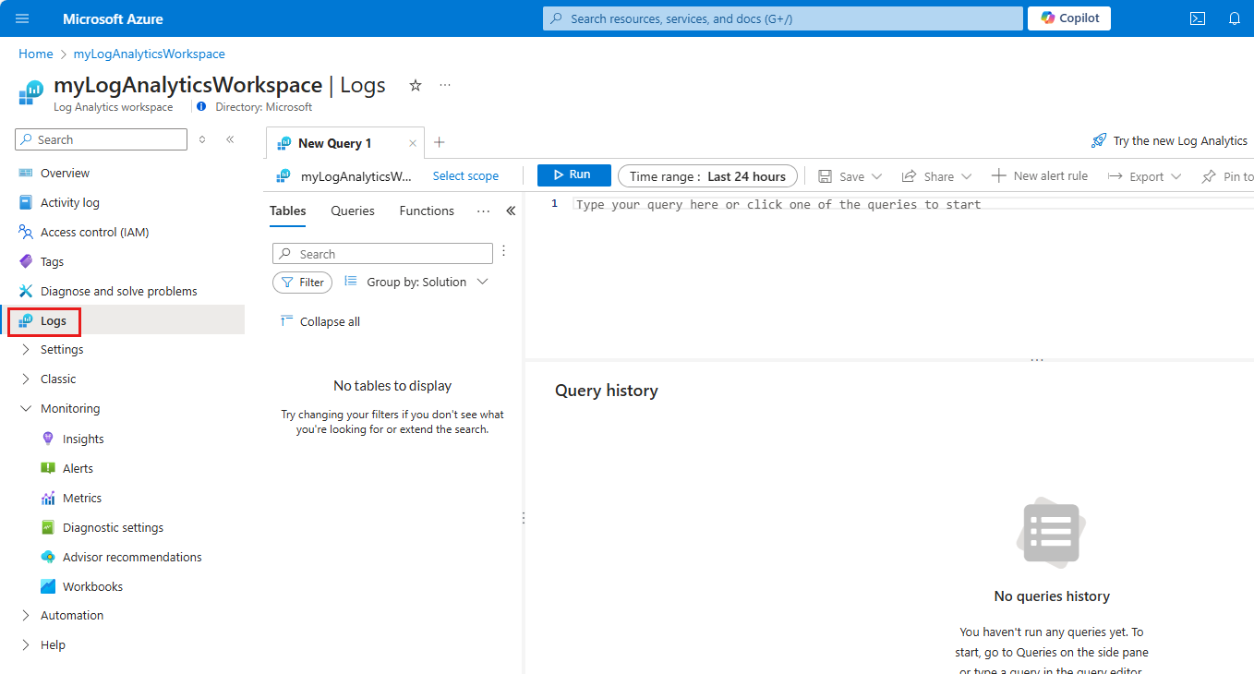This screenshot has width=1254, height=674.
Task: Click the results pane splitter handle
Action: (1037, 359)
